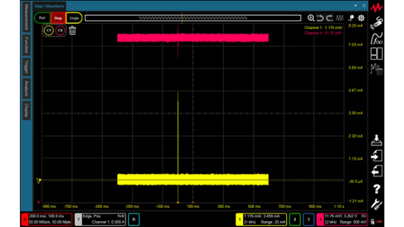Enable channel 2 in bottom bar
This screenshot has height=227, width=404.
point(294,219)
